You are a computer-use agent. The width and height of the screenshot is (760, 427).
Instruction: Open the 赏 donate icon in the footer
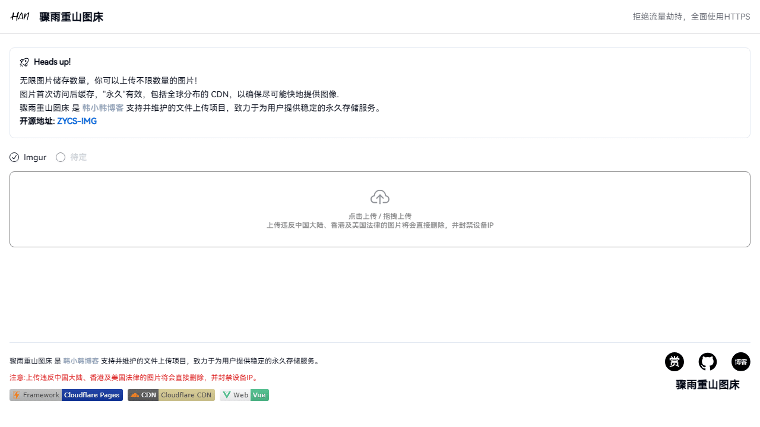pyautogui.click(x=674, y=362)
